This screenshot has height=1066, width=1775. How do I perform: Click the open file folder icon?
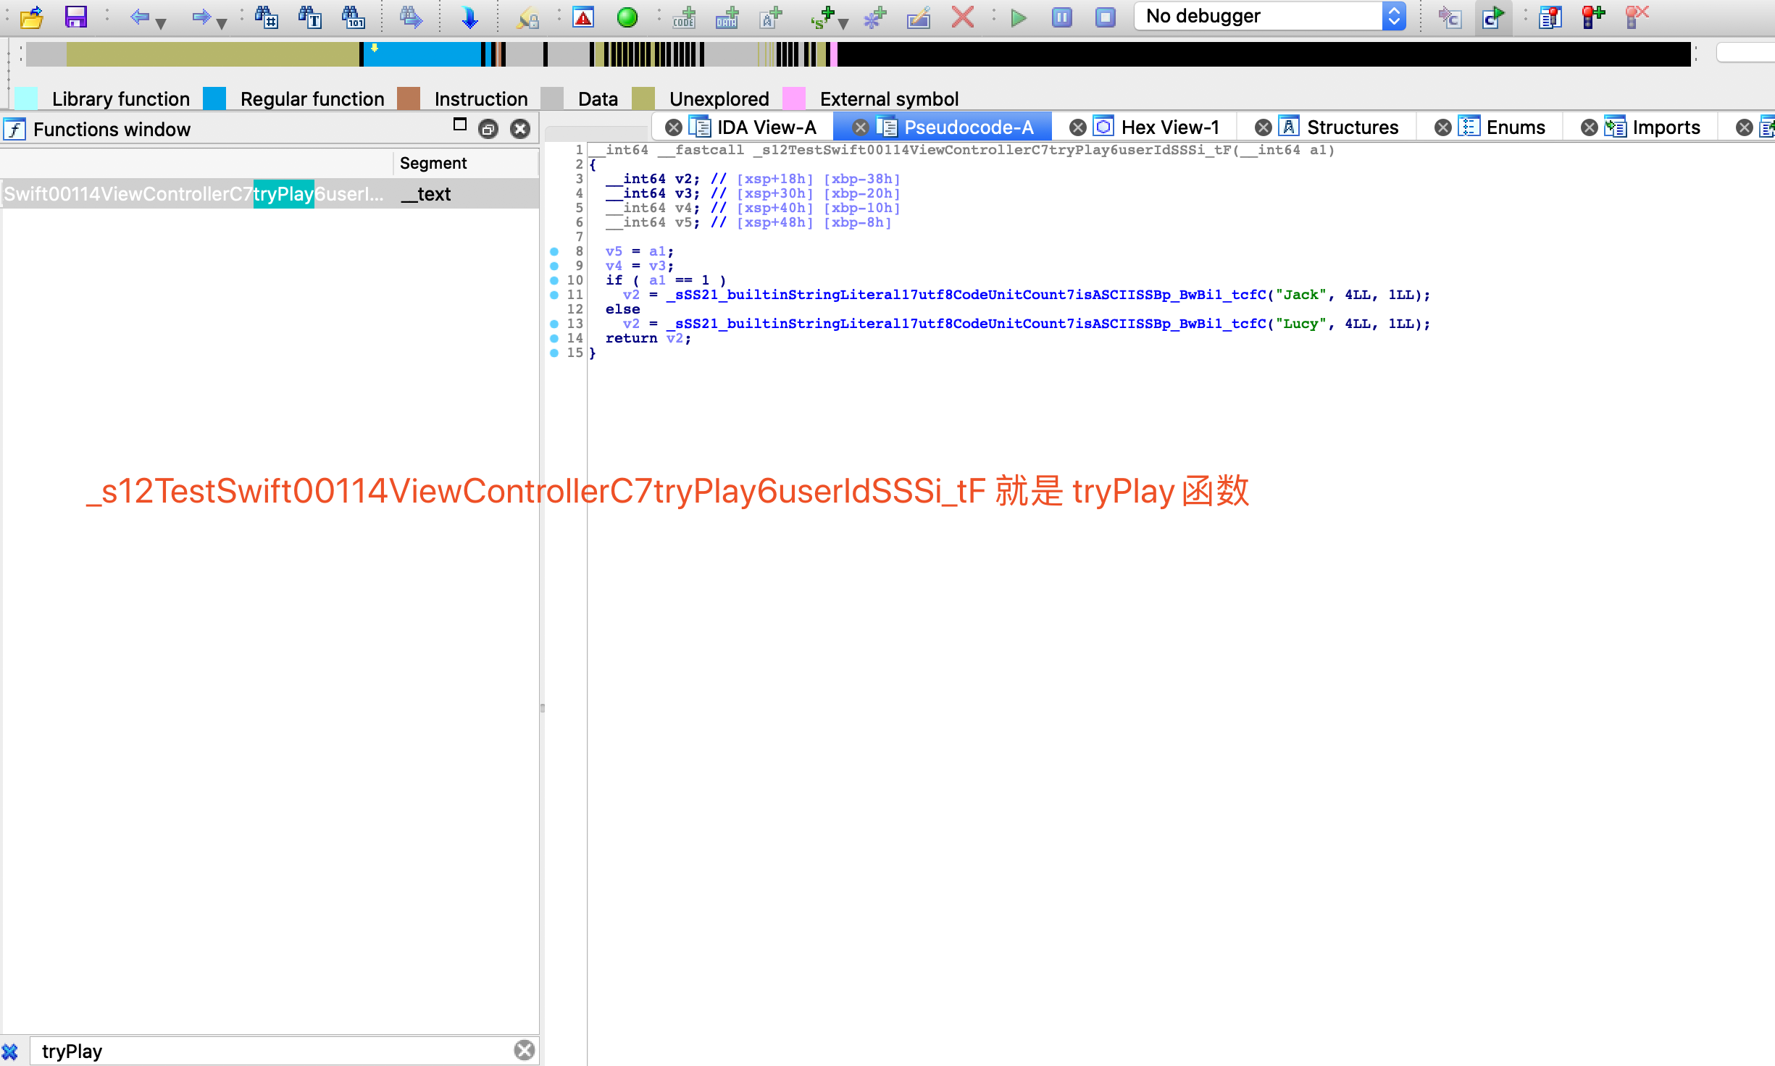[32, 16]
